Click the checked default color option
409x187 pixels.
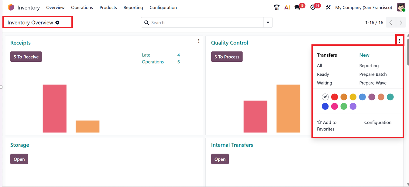(325, 97)
